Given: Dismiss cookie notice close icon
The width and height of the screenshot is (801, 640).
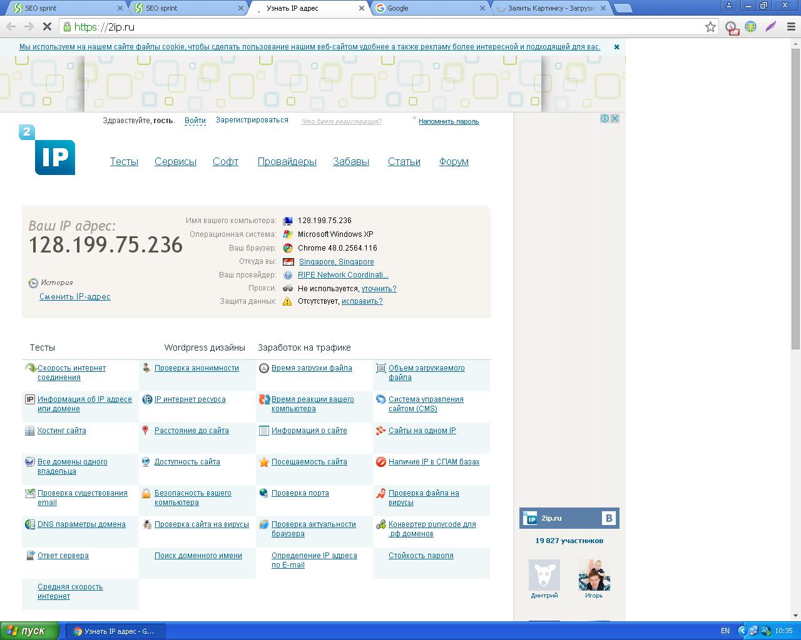Looking at the screenshot, I should coord(616,47).
